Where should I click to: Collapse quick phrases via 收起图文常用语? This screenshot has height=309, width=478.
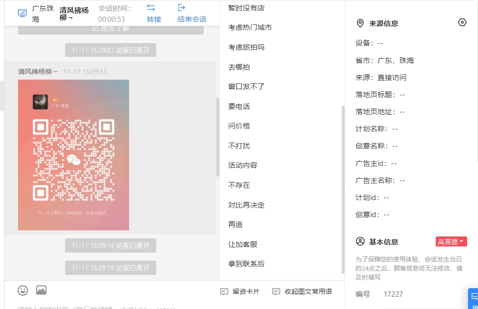click(x=302, y=291)
